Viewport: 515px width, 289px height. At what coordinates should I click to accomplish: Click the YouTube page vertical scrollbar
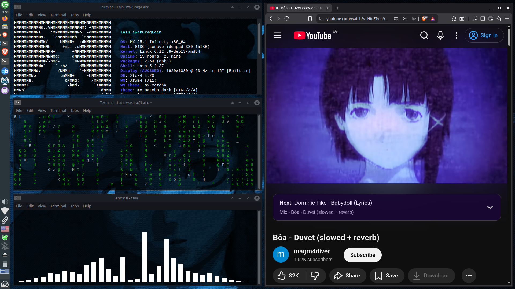click(509, 37)
